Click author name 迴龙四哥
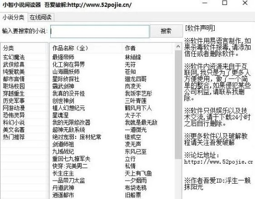The width and height of the screenshot is (255, 199). 136,79
